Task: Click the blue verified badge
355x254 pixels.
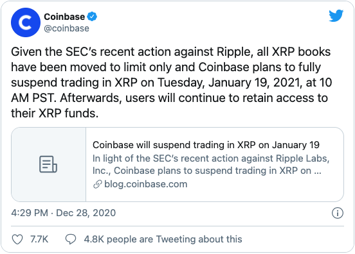Action: pyautogui.click(x=92, y=17)
